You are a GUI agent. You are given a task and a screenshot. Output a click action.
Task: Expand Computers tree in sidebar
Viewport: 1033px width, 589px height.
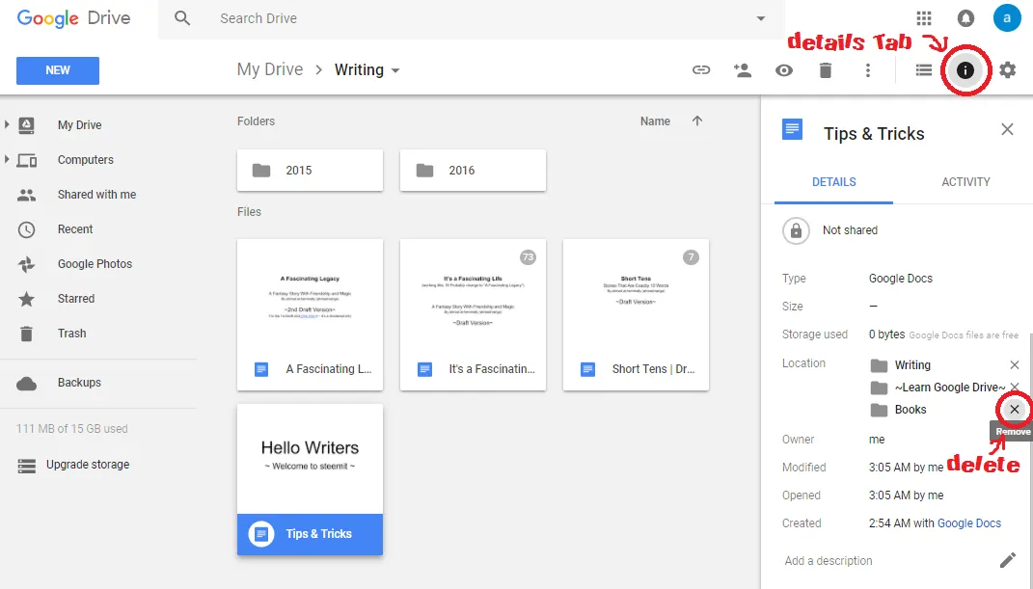[x=7, y=159]
